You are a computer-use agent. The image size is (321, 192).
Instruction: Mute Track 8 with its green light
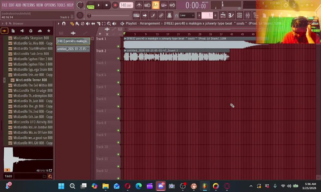(x=118, y=130)
